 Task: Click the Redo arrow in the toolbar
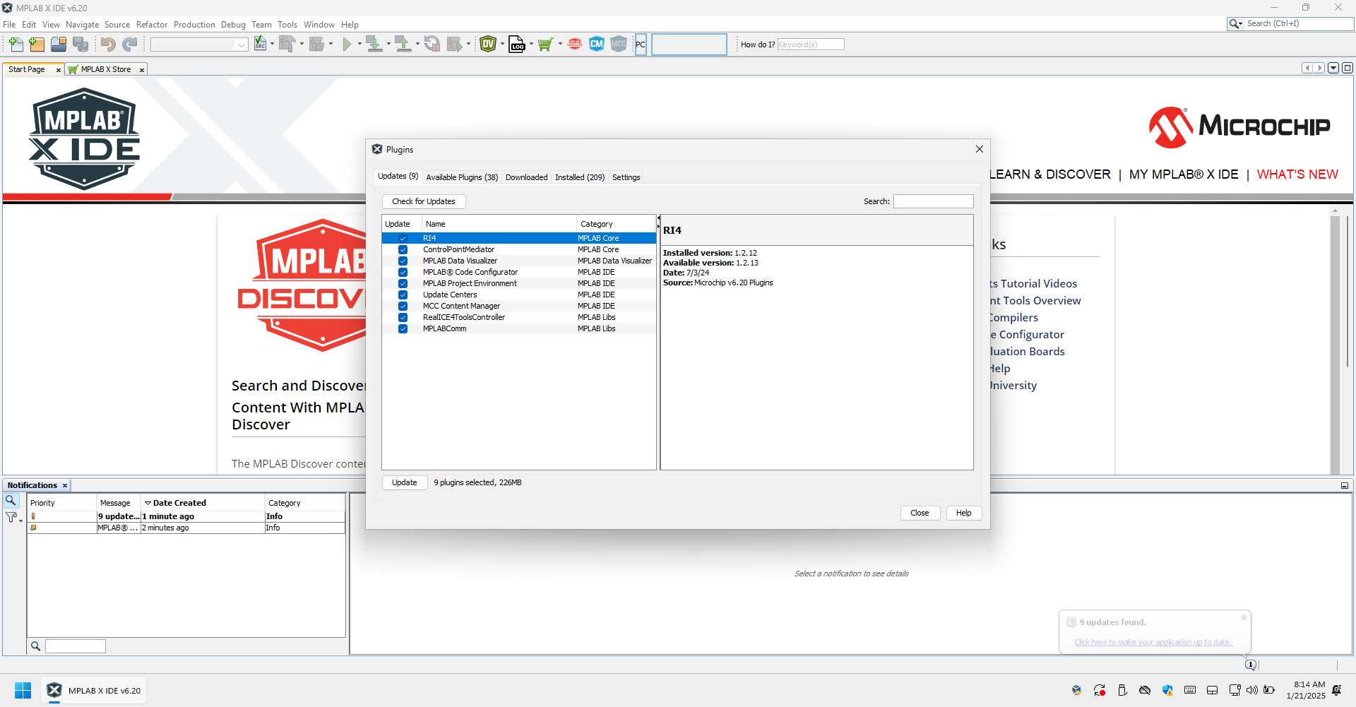[130, 44]
